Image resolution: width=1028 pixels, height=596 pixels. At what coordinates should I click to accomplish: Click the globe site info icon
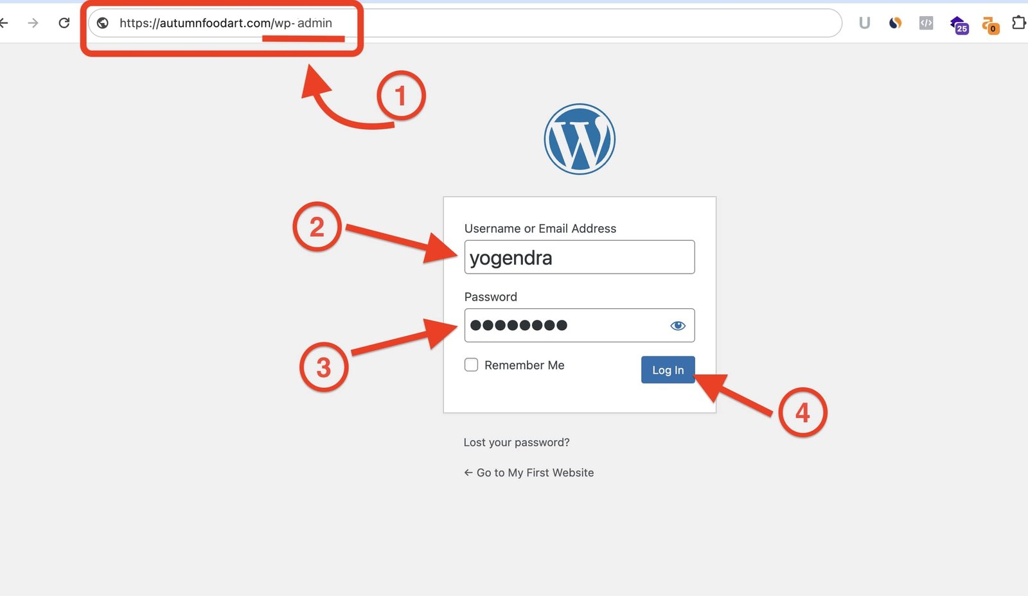point(102,23)
